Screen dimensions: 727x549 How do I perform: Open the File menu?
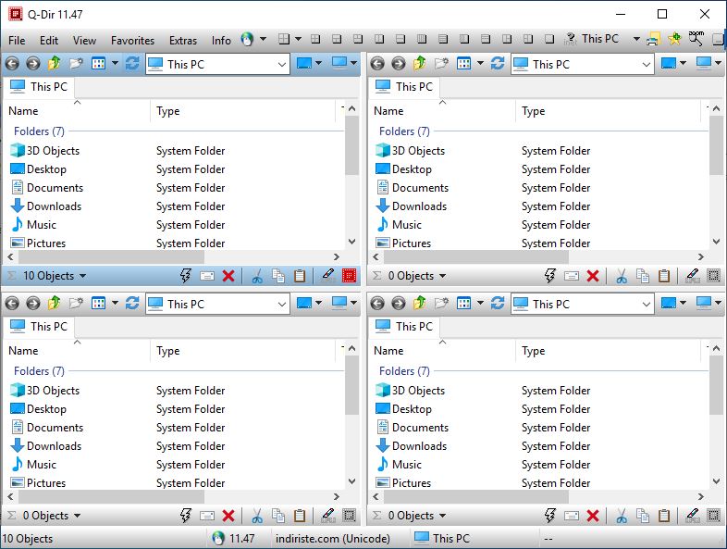click(x=17, y=41)
